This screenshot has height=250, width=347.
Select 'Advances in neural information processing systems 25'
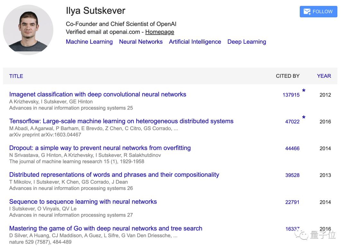click(x=71, y=108)
